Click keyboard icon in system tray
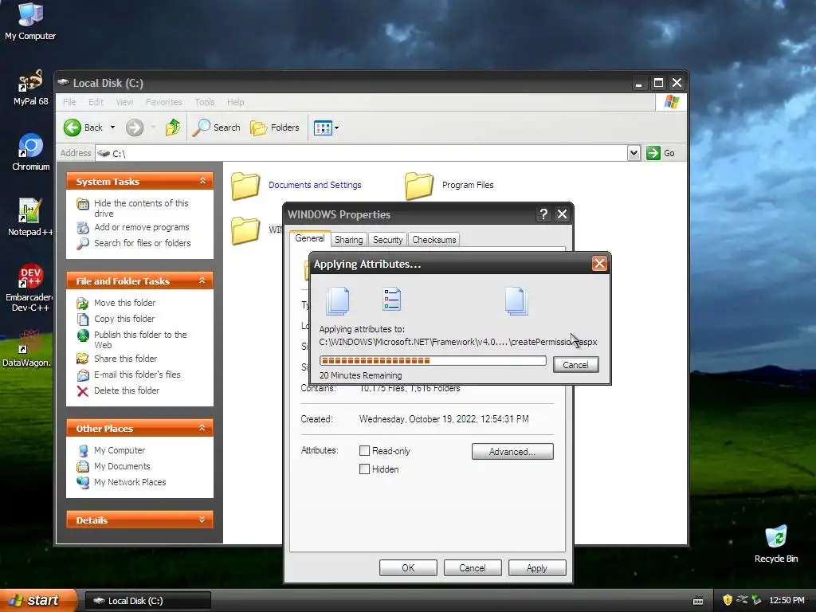 pyautogui.click(x=698, y=601)
